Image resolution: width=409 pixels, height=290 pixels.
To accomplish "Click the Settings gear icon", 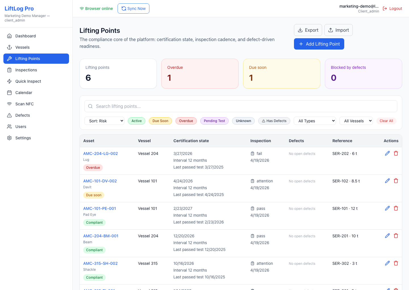I will click(x=9, y=138).
